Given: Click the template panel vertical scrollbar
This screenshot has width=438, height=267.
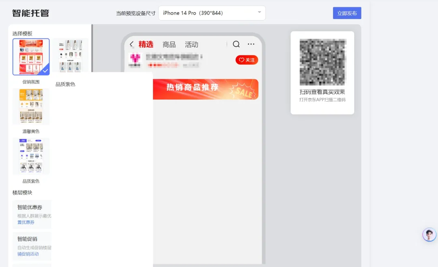Looking at the screenshot, I should click(92, 48).
